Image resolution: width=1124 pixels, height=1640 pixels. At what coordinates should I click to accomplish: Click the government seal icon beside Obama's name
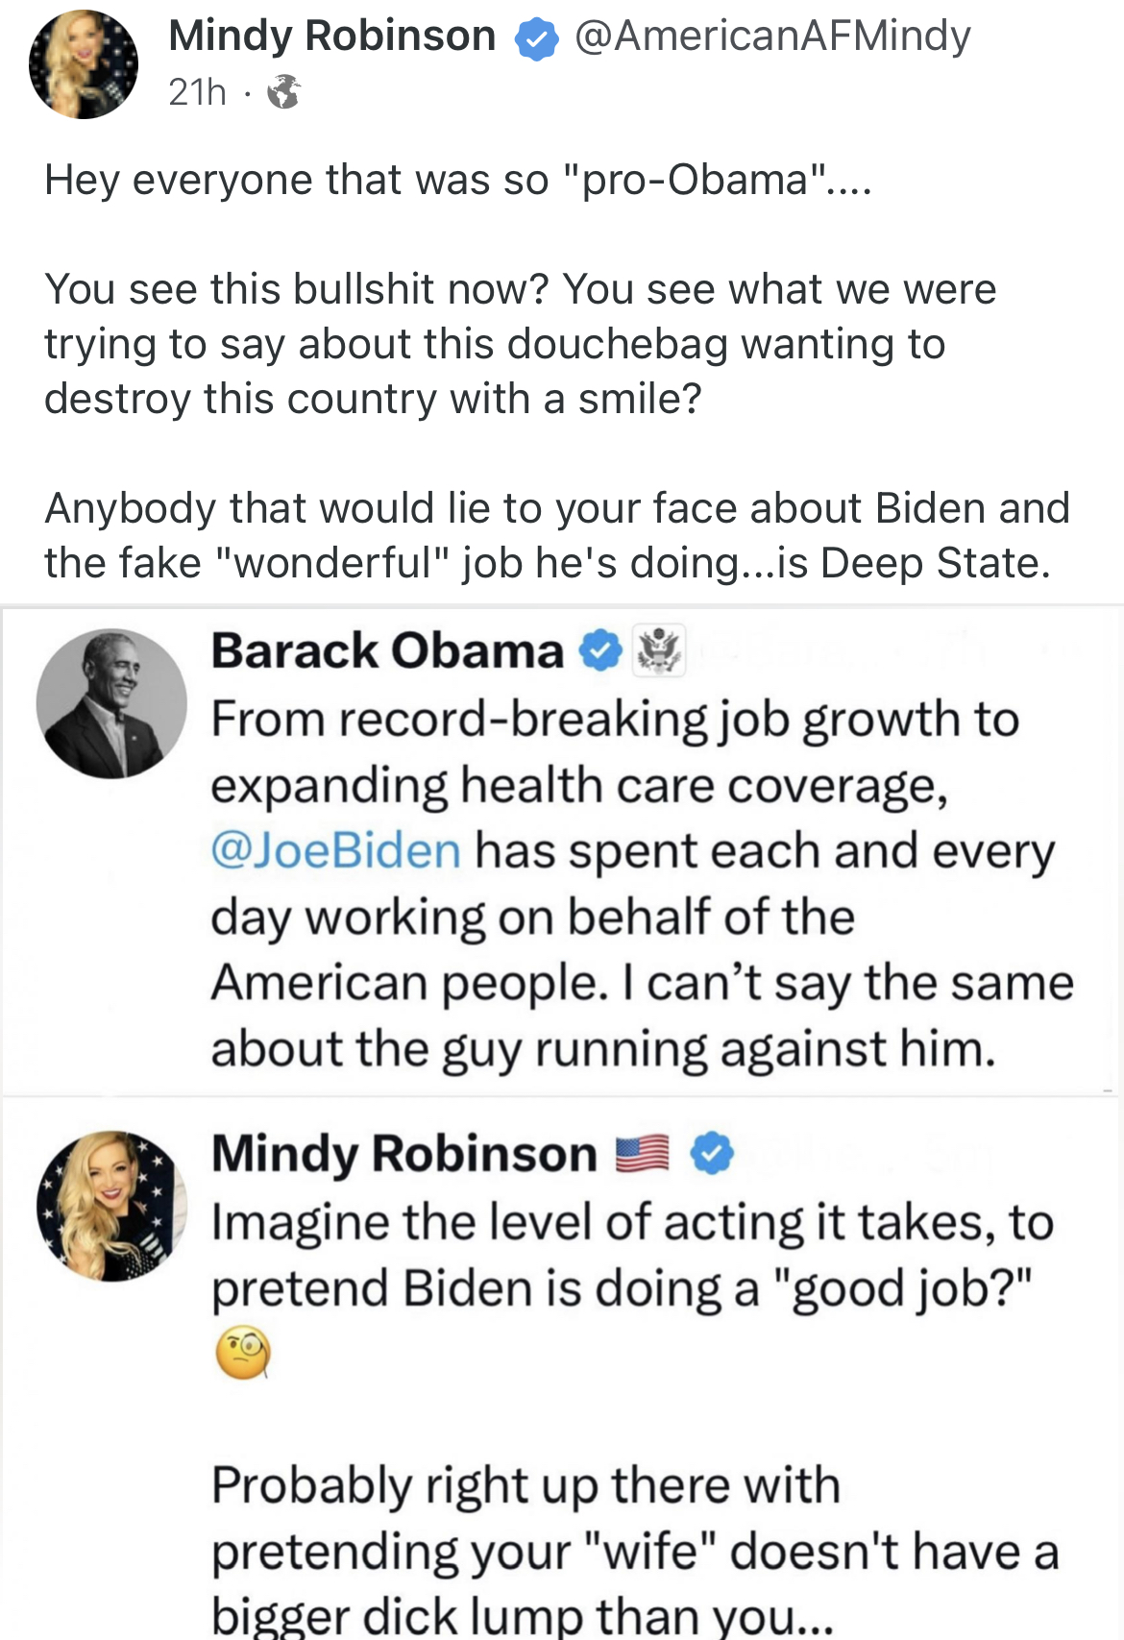click(x=660, y=650)
